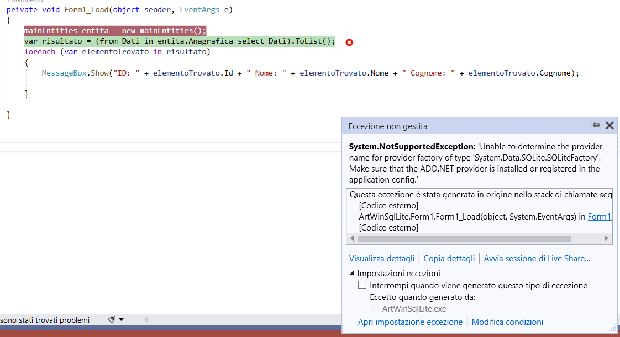Click the 'foreach (var elementoTrovato in risultato)' line

[x=117, y=52]
